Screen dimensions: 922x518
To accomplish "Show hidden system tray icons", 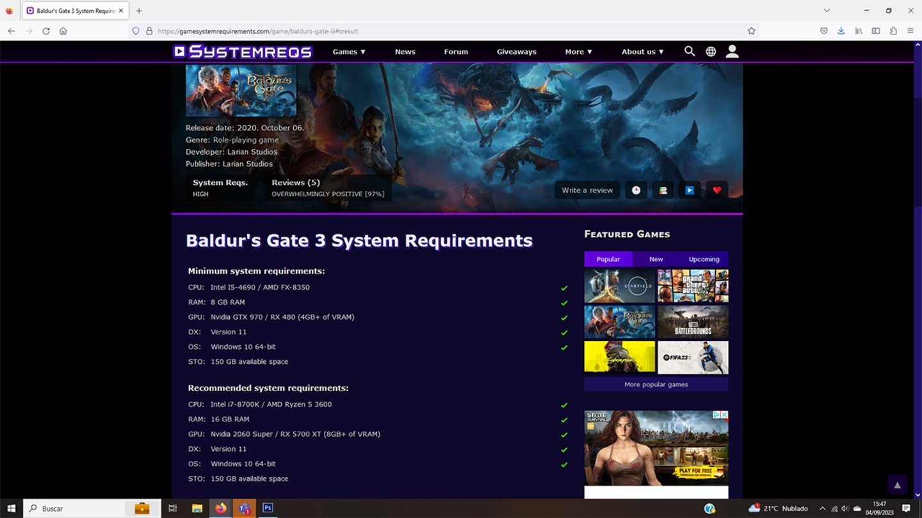I will [x=822, y=508].
